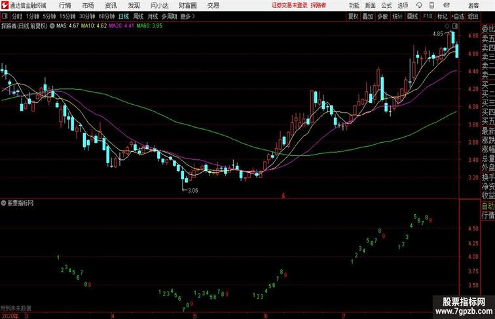Click the 多股 multi-stock button
Screen dimensions: 495x319
382,16
